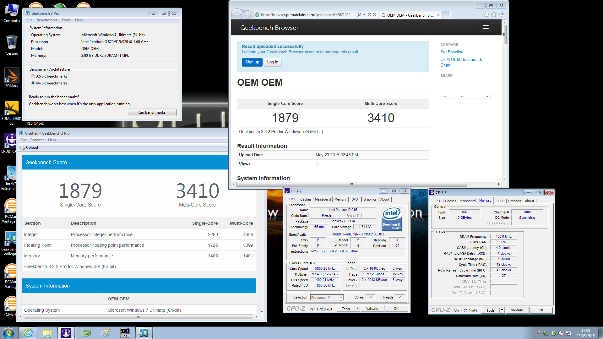
Task: Open the browser Tools gear icon
Action: coord(502,14)
